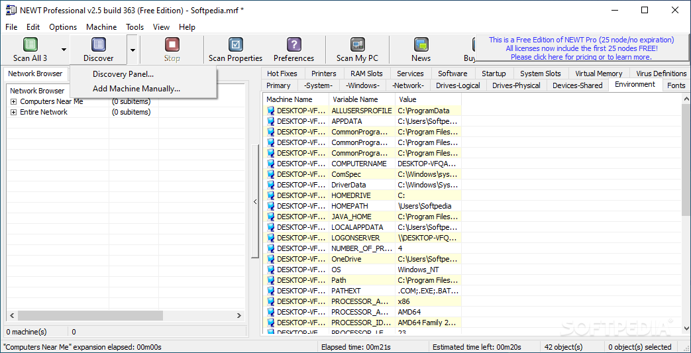
Task: Open the File menu
Action: tap(11, 27)
